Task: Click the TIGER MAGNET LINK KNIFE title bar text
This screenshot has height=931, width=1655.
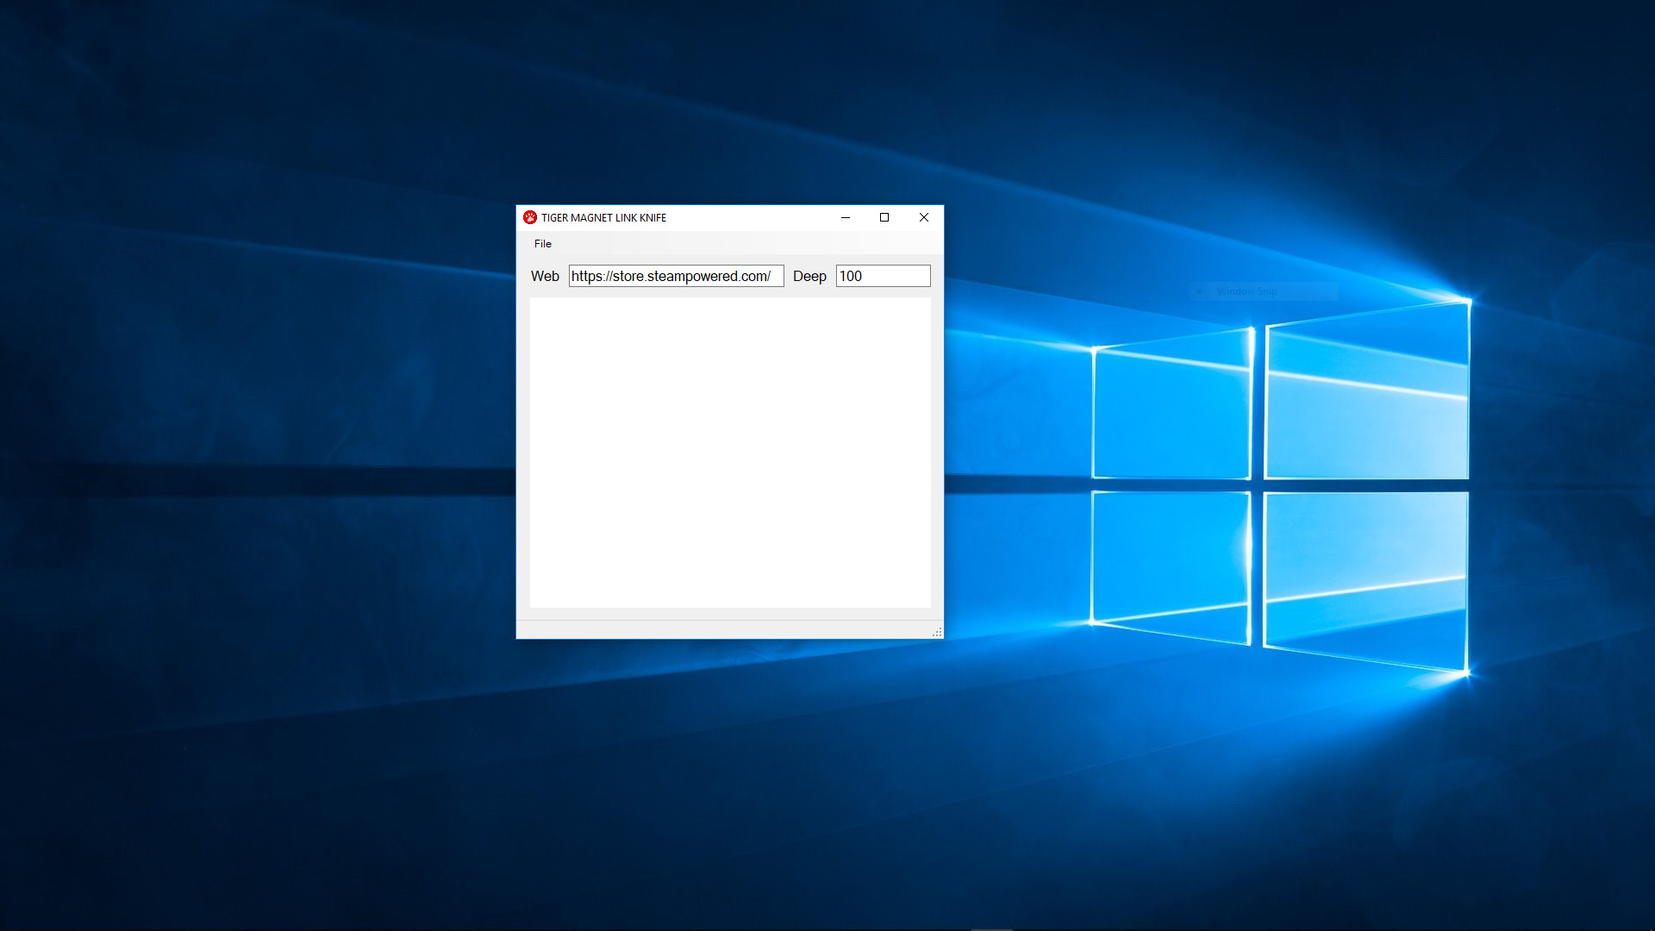Action: [x=603, y=217]
